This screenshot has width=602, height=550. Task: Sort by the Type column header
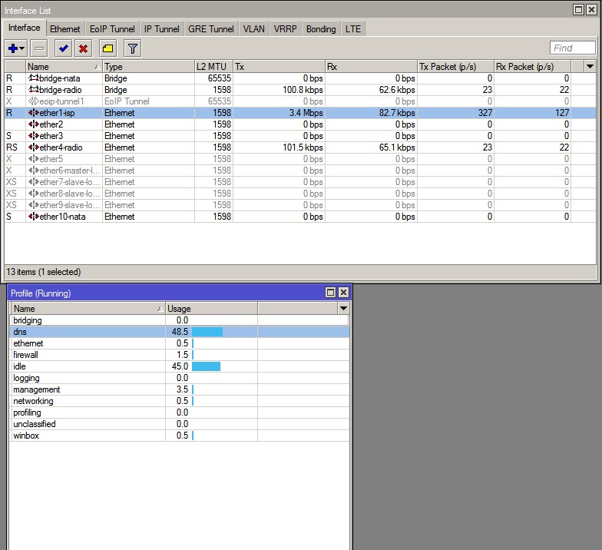point(148,66)
